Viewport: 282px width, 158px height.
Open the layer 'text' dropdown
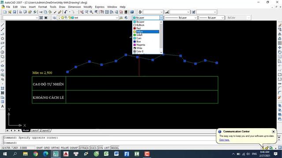coord(117,18)
